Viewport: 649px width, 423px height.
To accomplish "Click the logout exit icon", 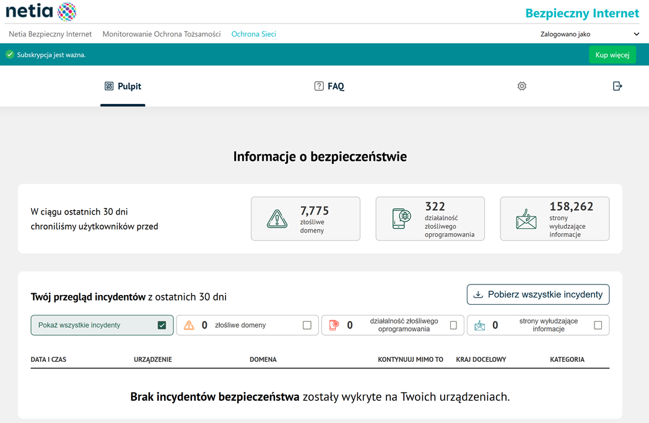I will pos(617,87).
